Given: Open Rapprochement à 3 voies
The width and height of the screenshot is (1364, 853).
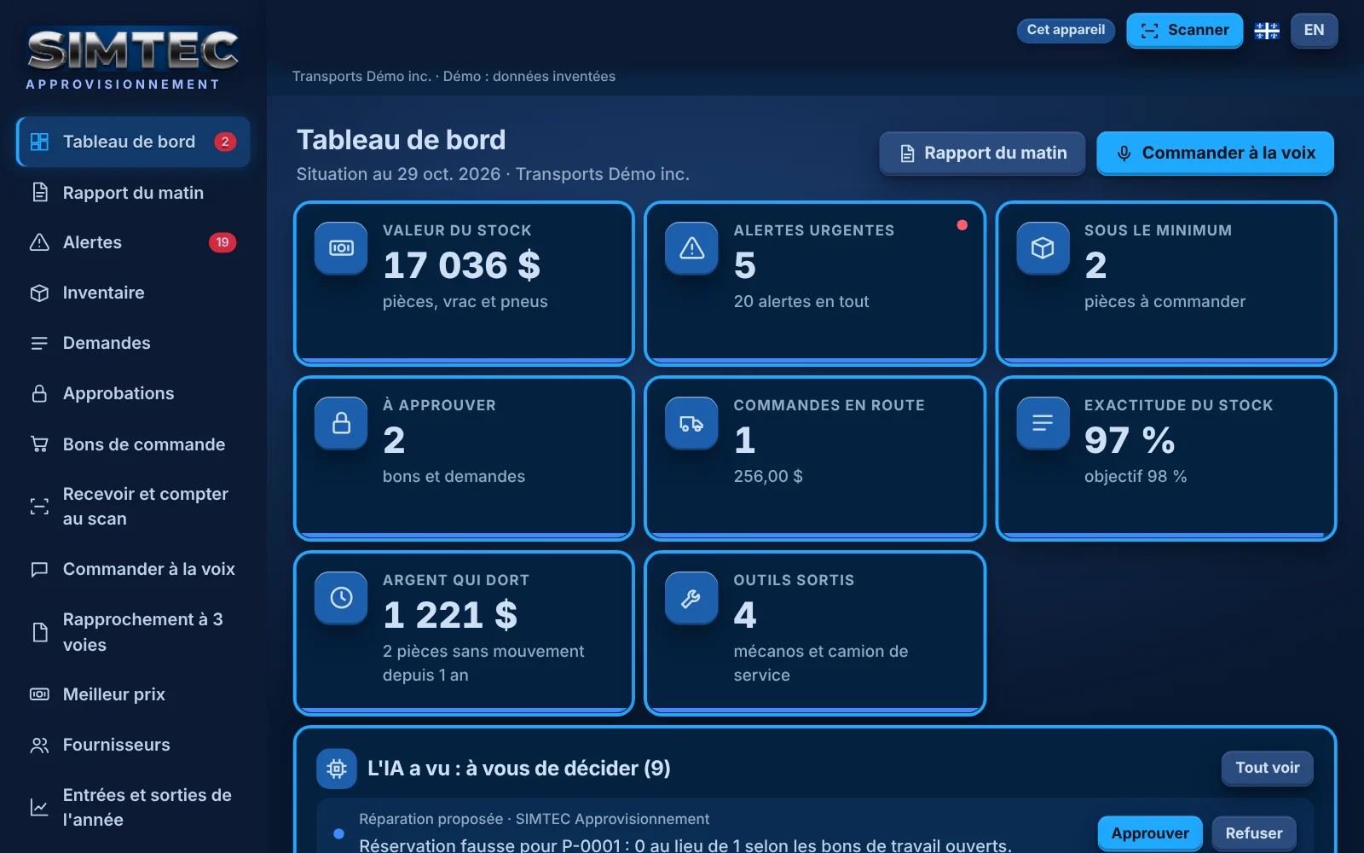Looking at the screenshot, I should [x=133, y=632].
